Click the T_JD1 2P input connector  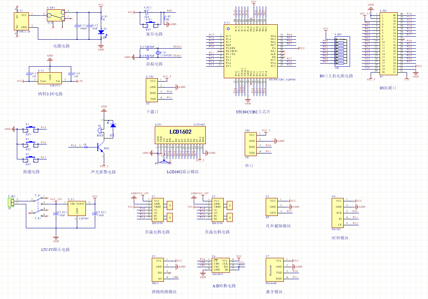[12, 202]
